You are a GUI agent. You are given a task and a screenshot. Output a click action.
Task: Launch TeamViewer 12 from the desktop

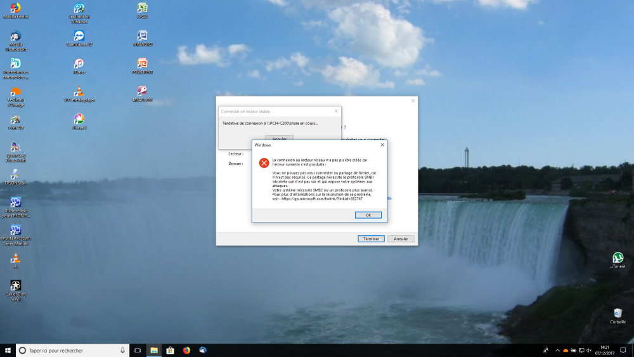pos(79,39)
